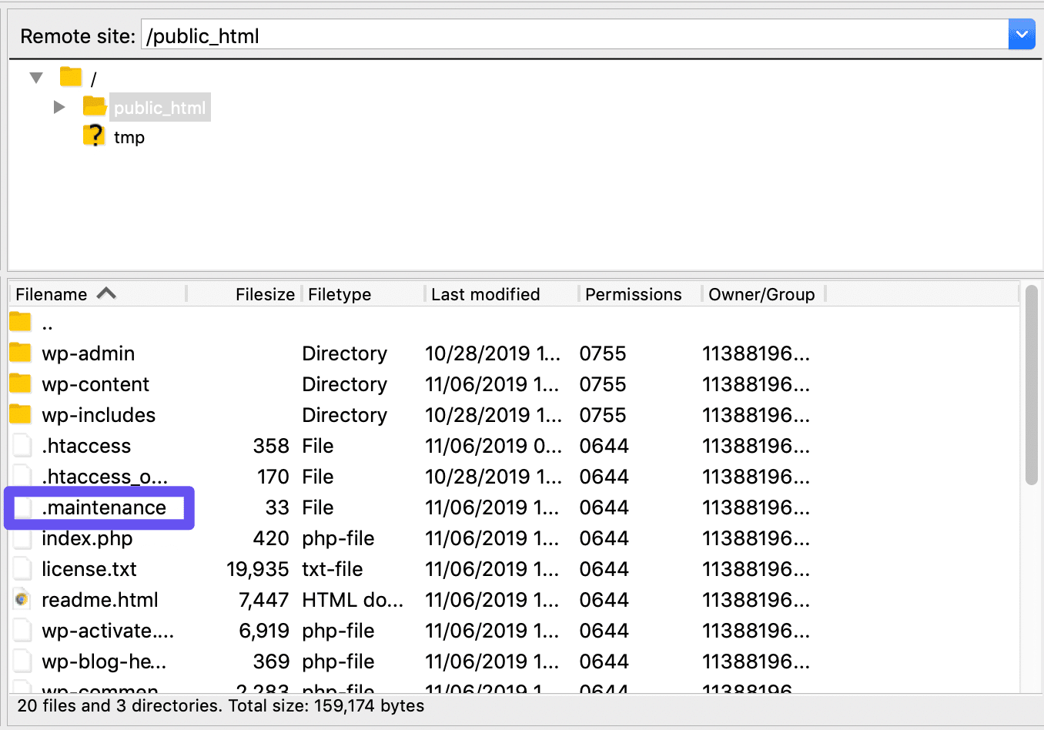This screenshot has height=730, width=1044.
Task: Open the Remote site dropdown arrow
Action: point(1022,34)
